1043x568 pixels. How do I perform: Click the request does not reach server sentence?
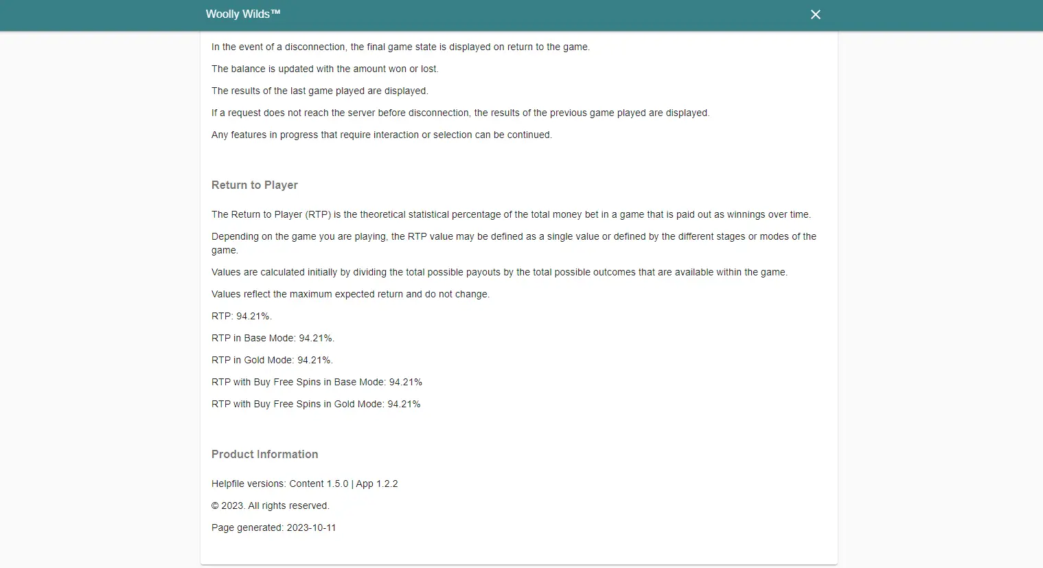click(461, 113)
